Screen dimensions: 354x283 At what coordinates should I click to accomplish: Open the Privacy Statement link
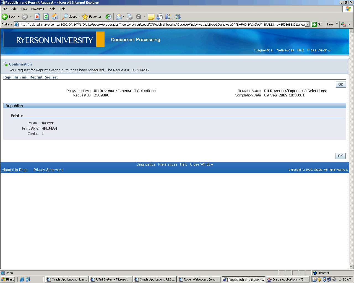48,170
